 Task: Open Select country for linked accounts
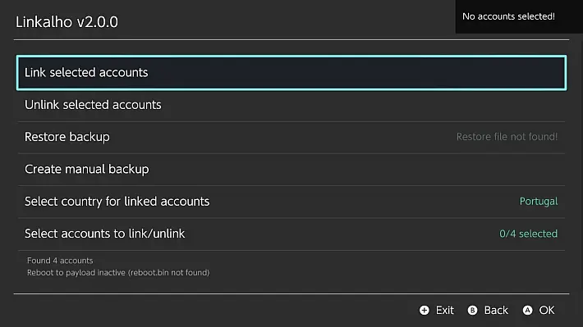click(x=291, y=202)
